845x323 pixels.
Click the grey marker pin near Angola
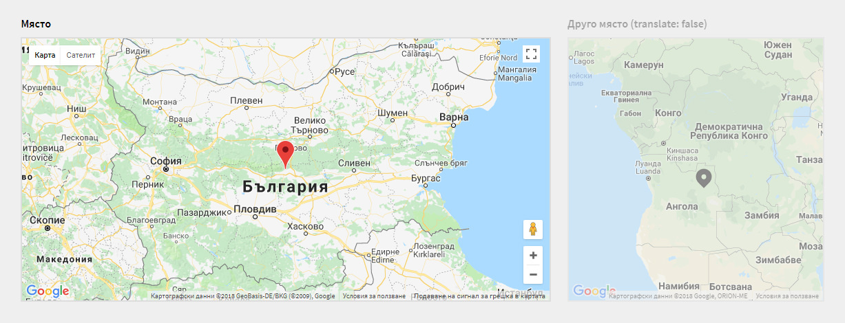(x=703, y=178)
